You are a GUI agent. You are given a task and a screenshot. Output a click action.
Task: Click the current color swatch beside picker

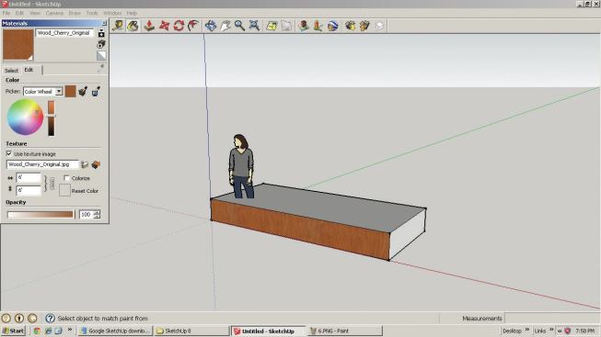[x=71, y=92]
